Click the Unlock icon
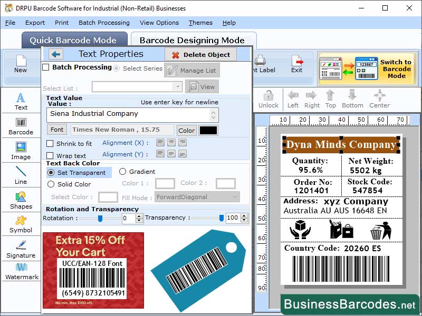Image resolution: width=422 pixels, height=316 pixels. click(x=268, y=99)
